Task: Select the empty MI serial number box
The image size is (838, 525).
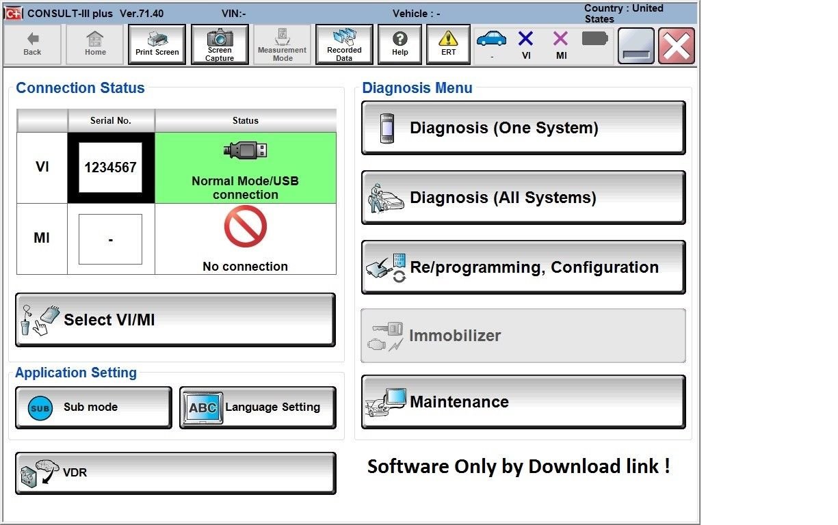Action: (x=110, y=239)
